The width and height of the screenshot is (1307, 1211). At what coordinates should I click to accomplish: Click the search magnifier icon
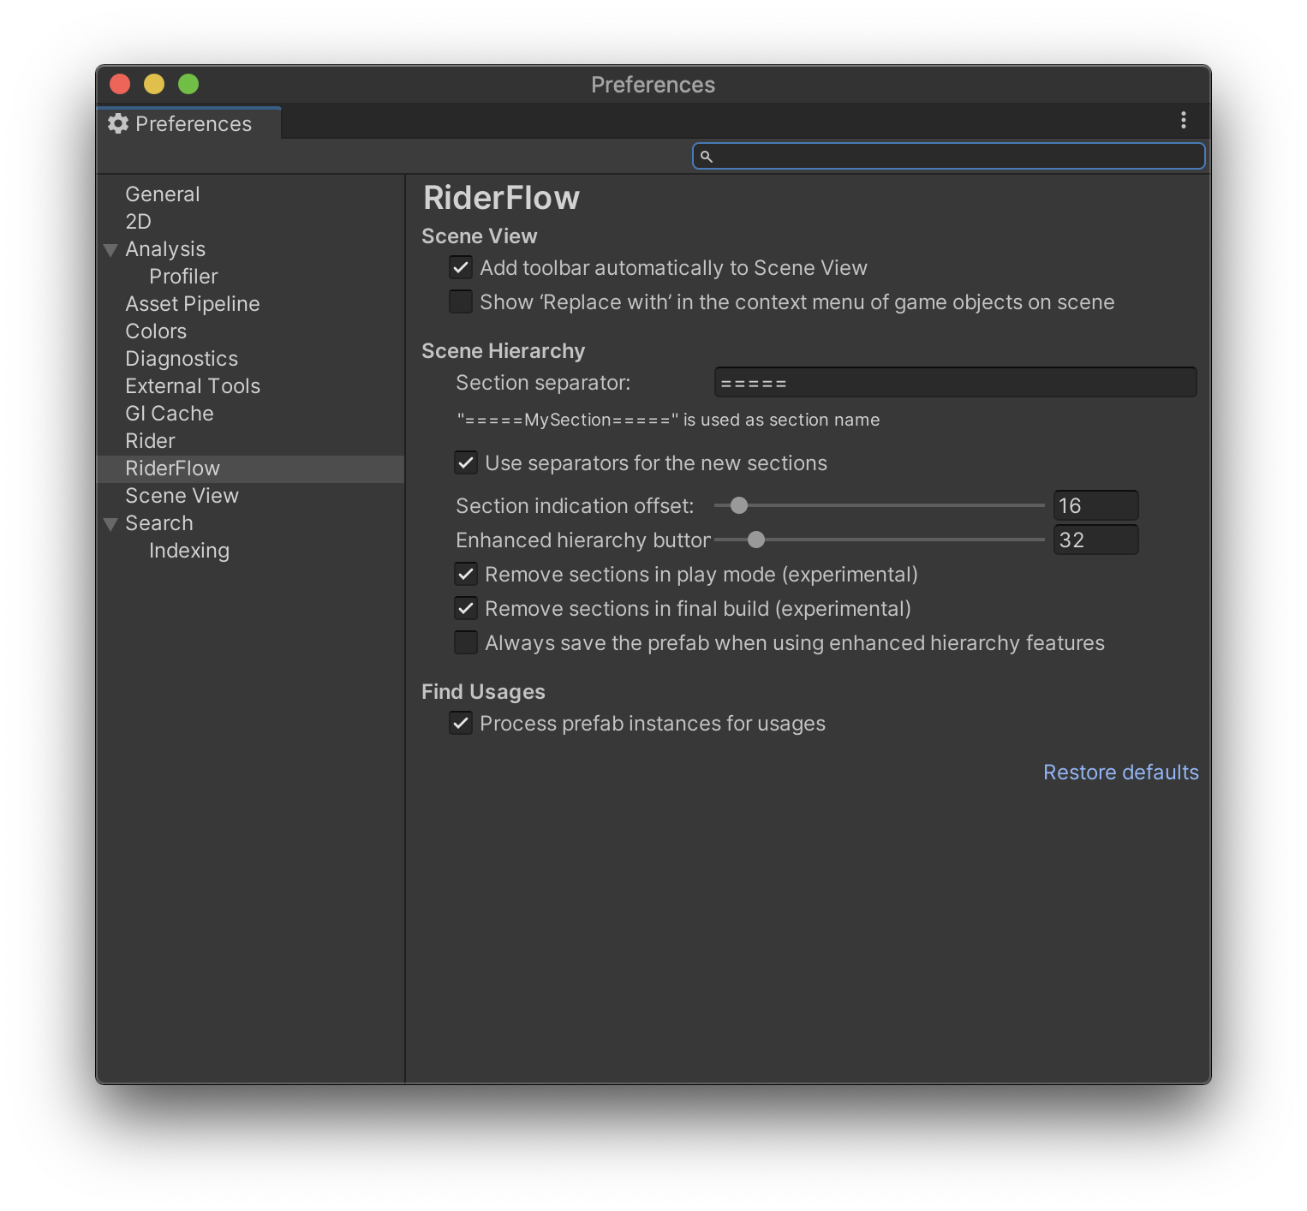coord(707,156)
